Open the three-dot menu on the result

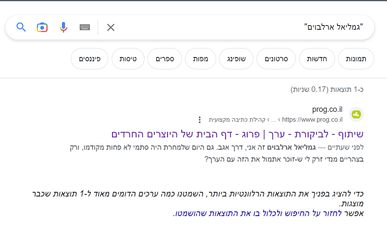coord(199,120)
